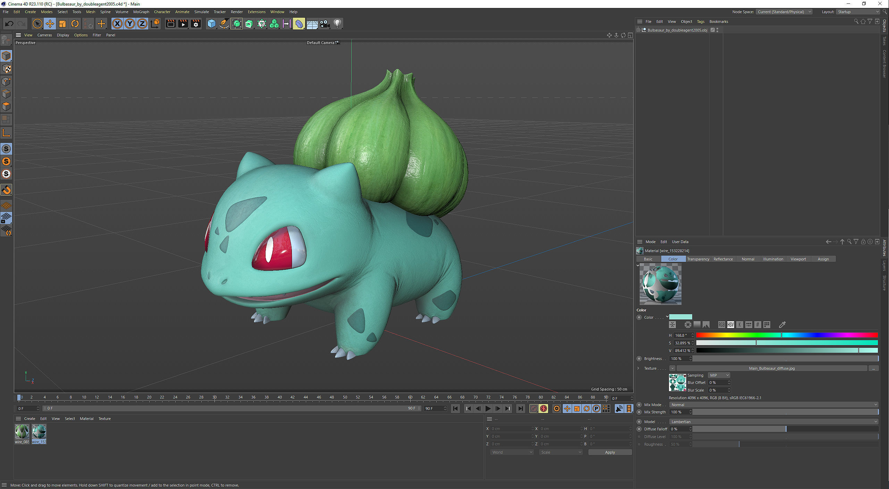Click the Apply coordinates button
The width and height of the screenshot is (889, 489).
click(610, 452)
